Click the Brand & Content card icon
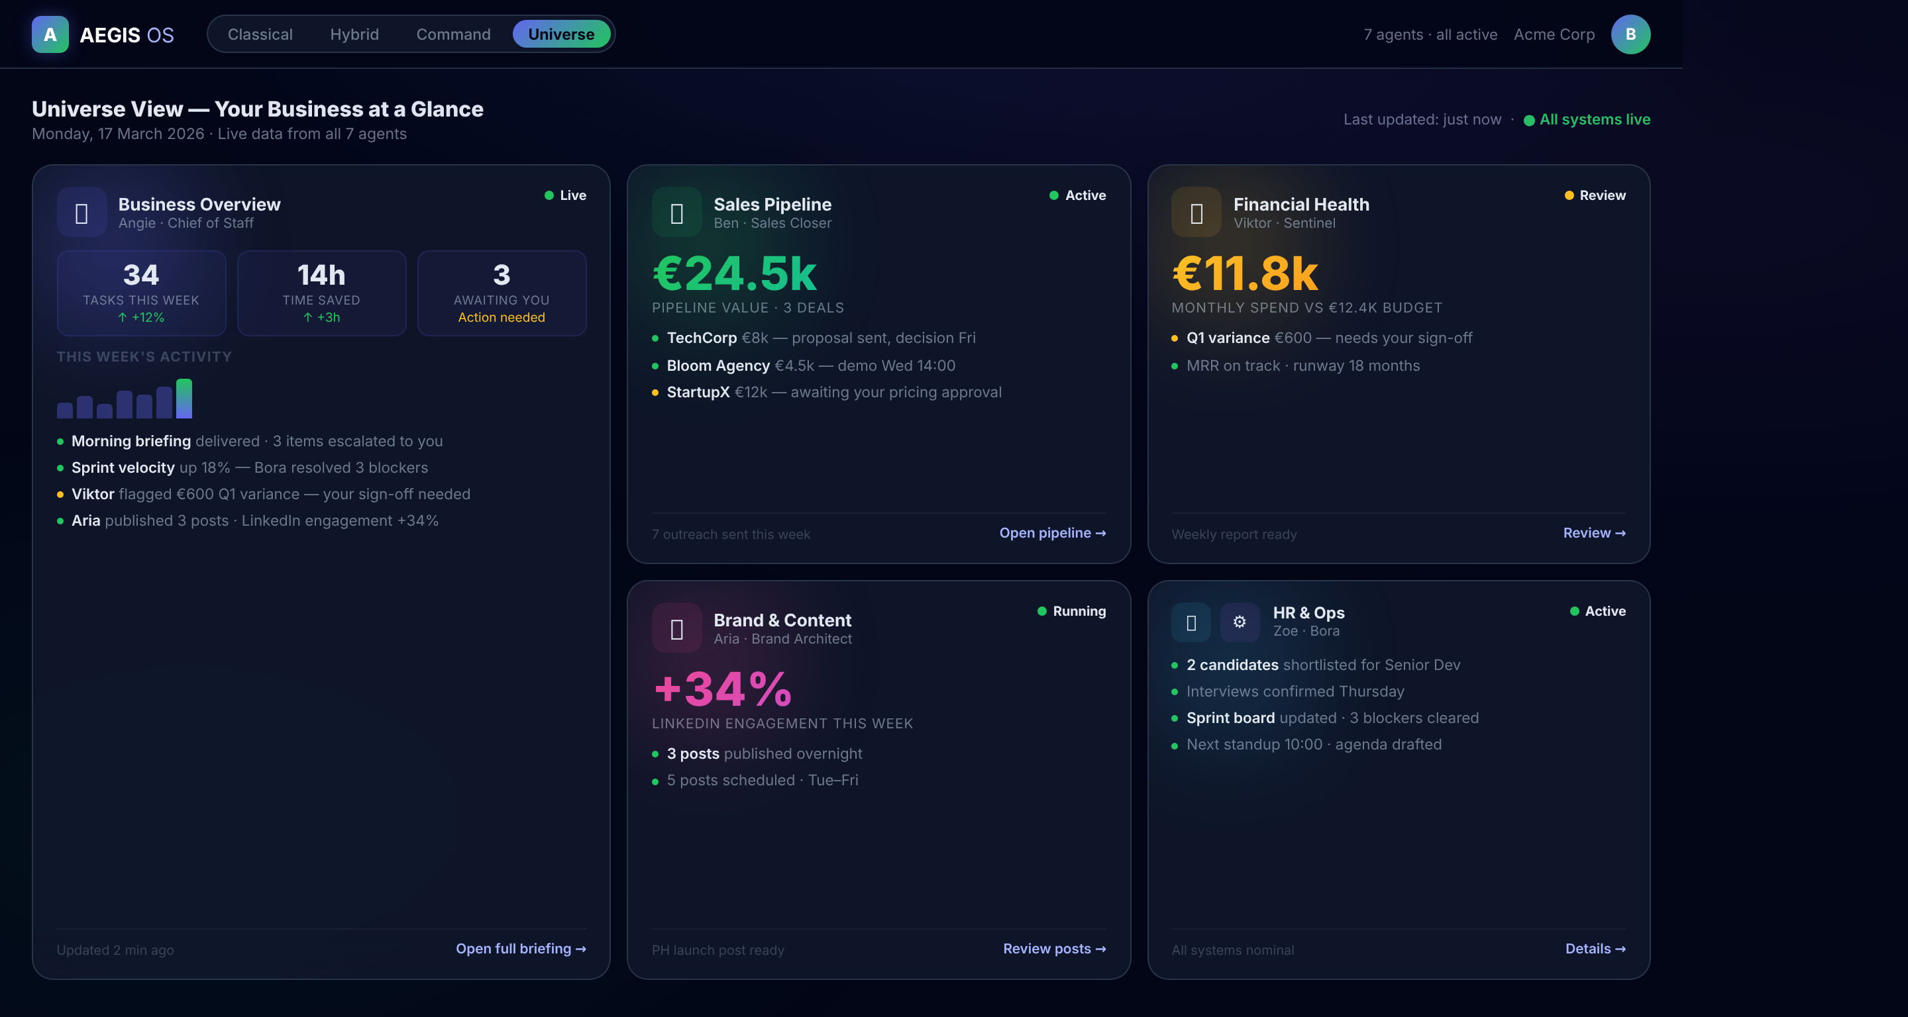 (x=676, y=628)
